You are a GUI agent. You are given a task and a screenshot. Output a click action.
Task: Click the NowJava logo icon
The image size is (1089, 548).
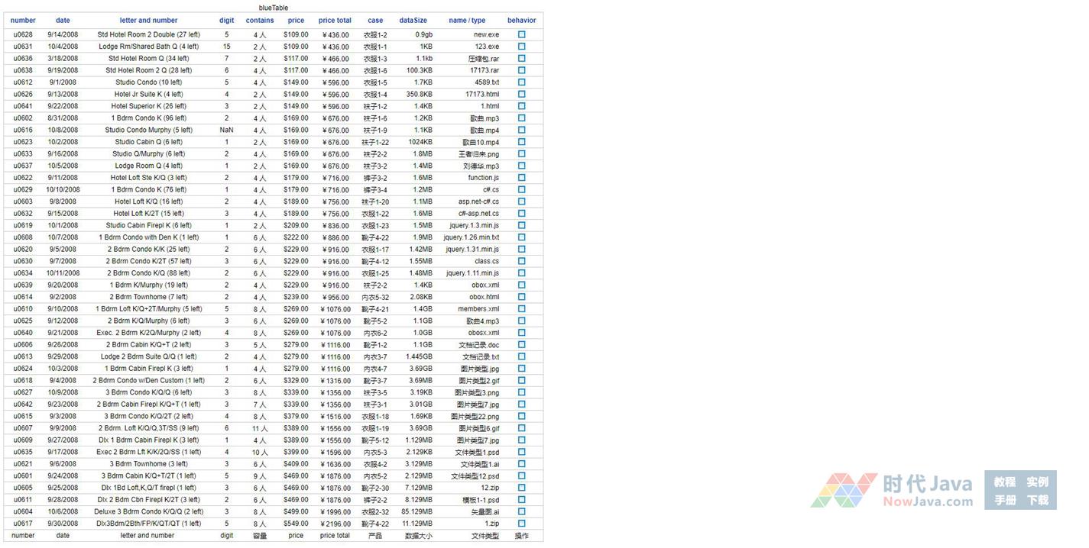(844, 490)
